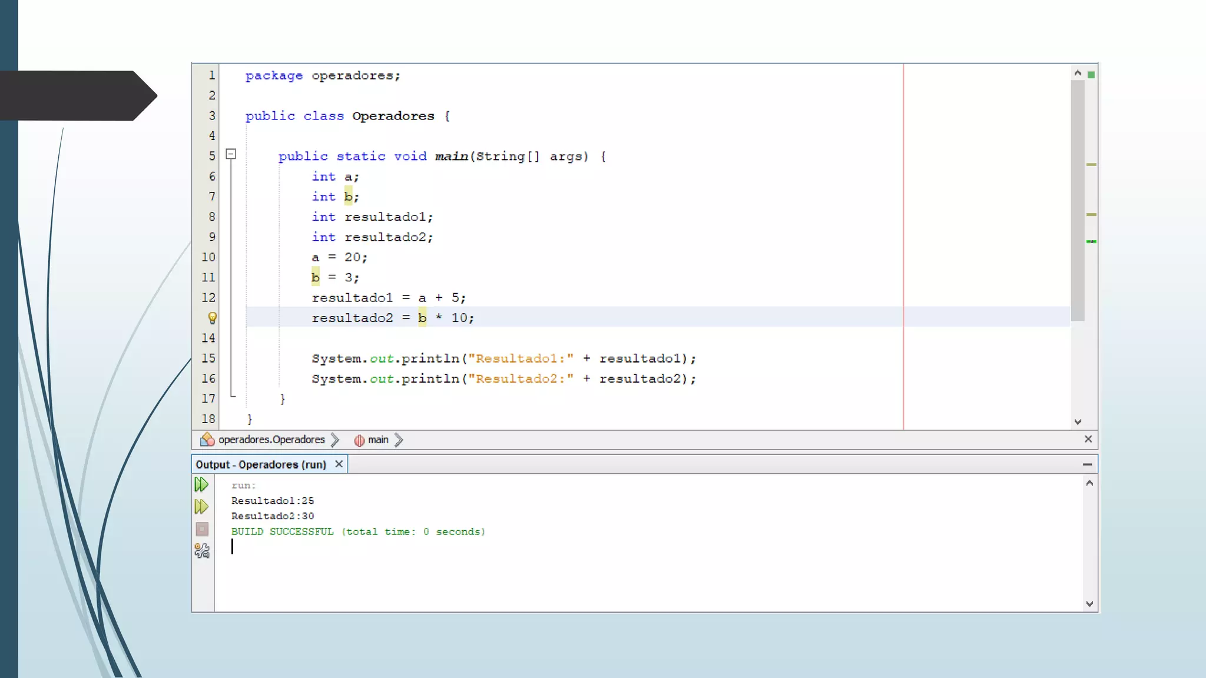This screenshot has height=678, width=1206.
Task: Open Output settings wrench icon
Action: [202, 551]
